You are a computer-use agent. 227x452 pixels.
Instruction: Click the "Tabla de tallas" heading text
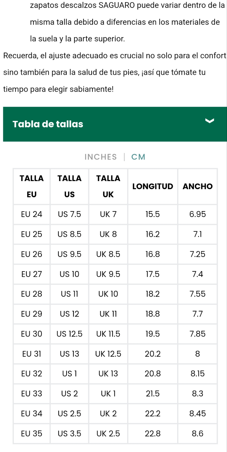click(x=48, y=124)
